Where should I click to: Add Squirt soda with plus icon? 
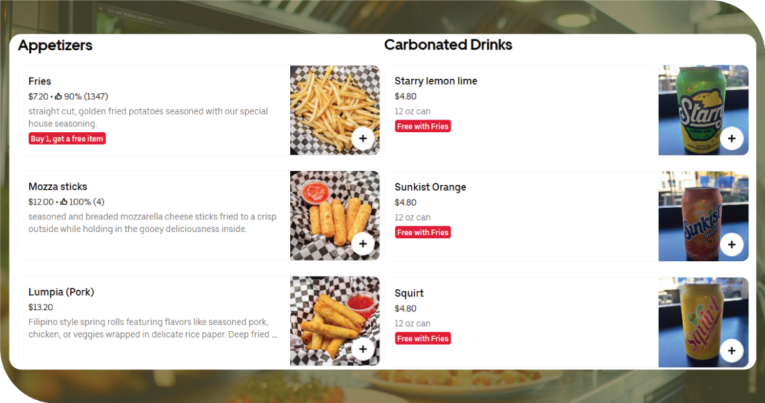tap(731, 350)
